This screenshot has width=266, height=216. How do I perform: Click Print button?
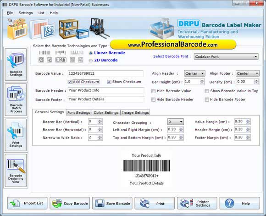155,203
